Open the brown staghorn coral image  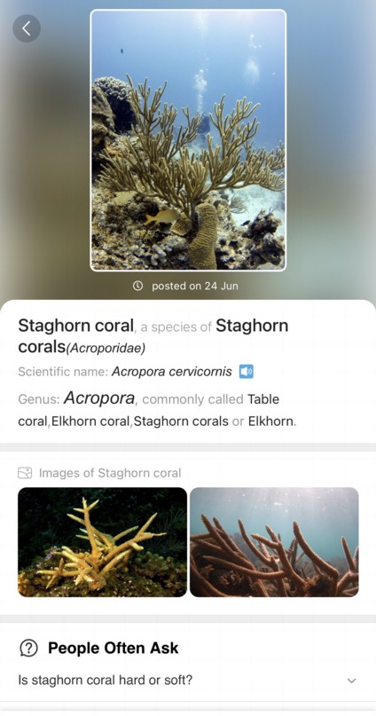(274, 542)
